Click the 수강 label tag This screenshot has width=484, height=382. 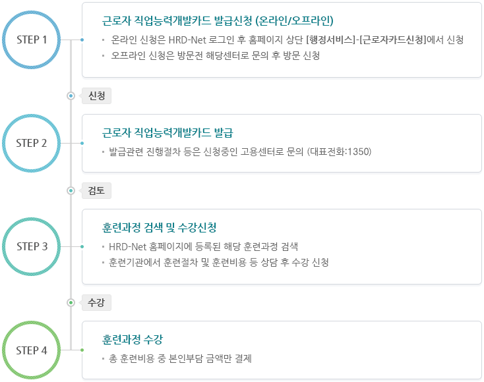96,302
